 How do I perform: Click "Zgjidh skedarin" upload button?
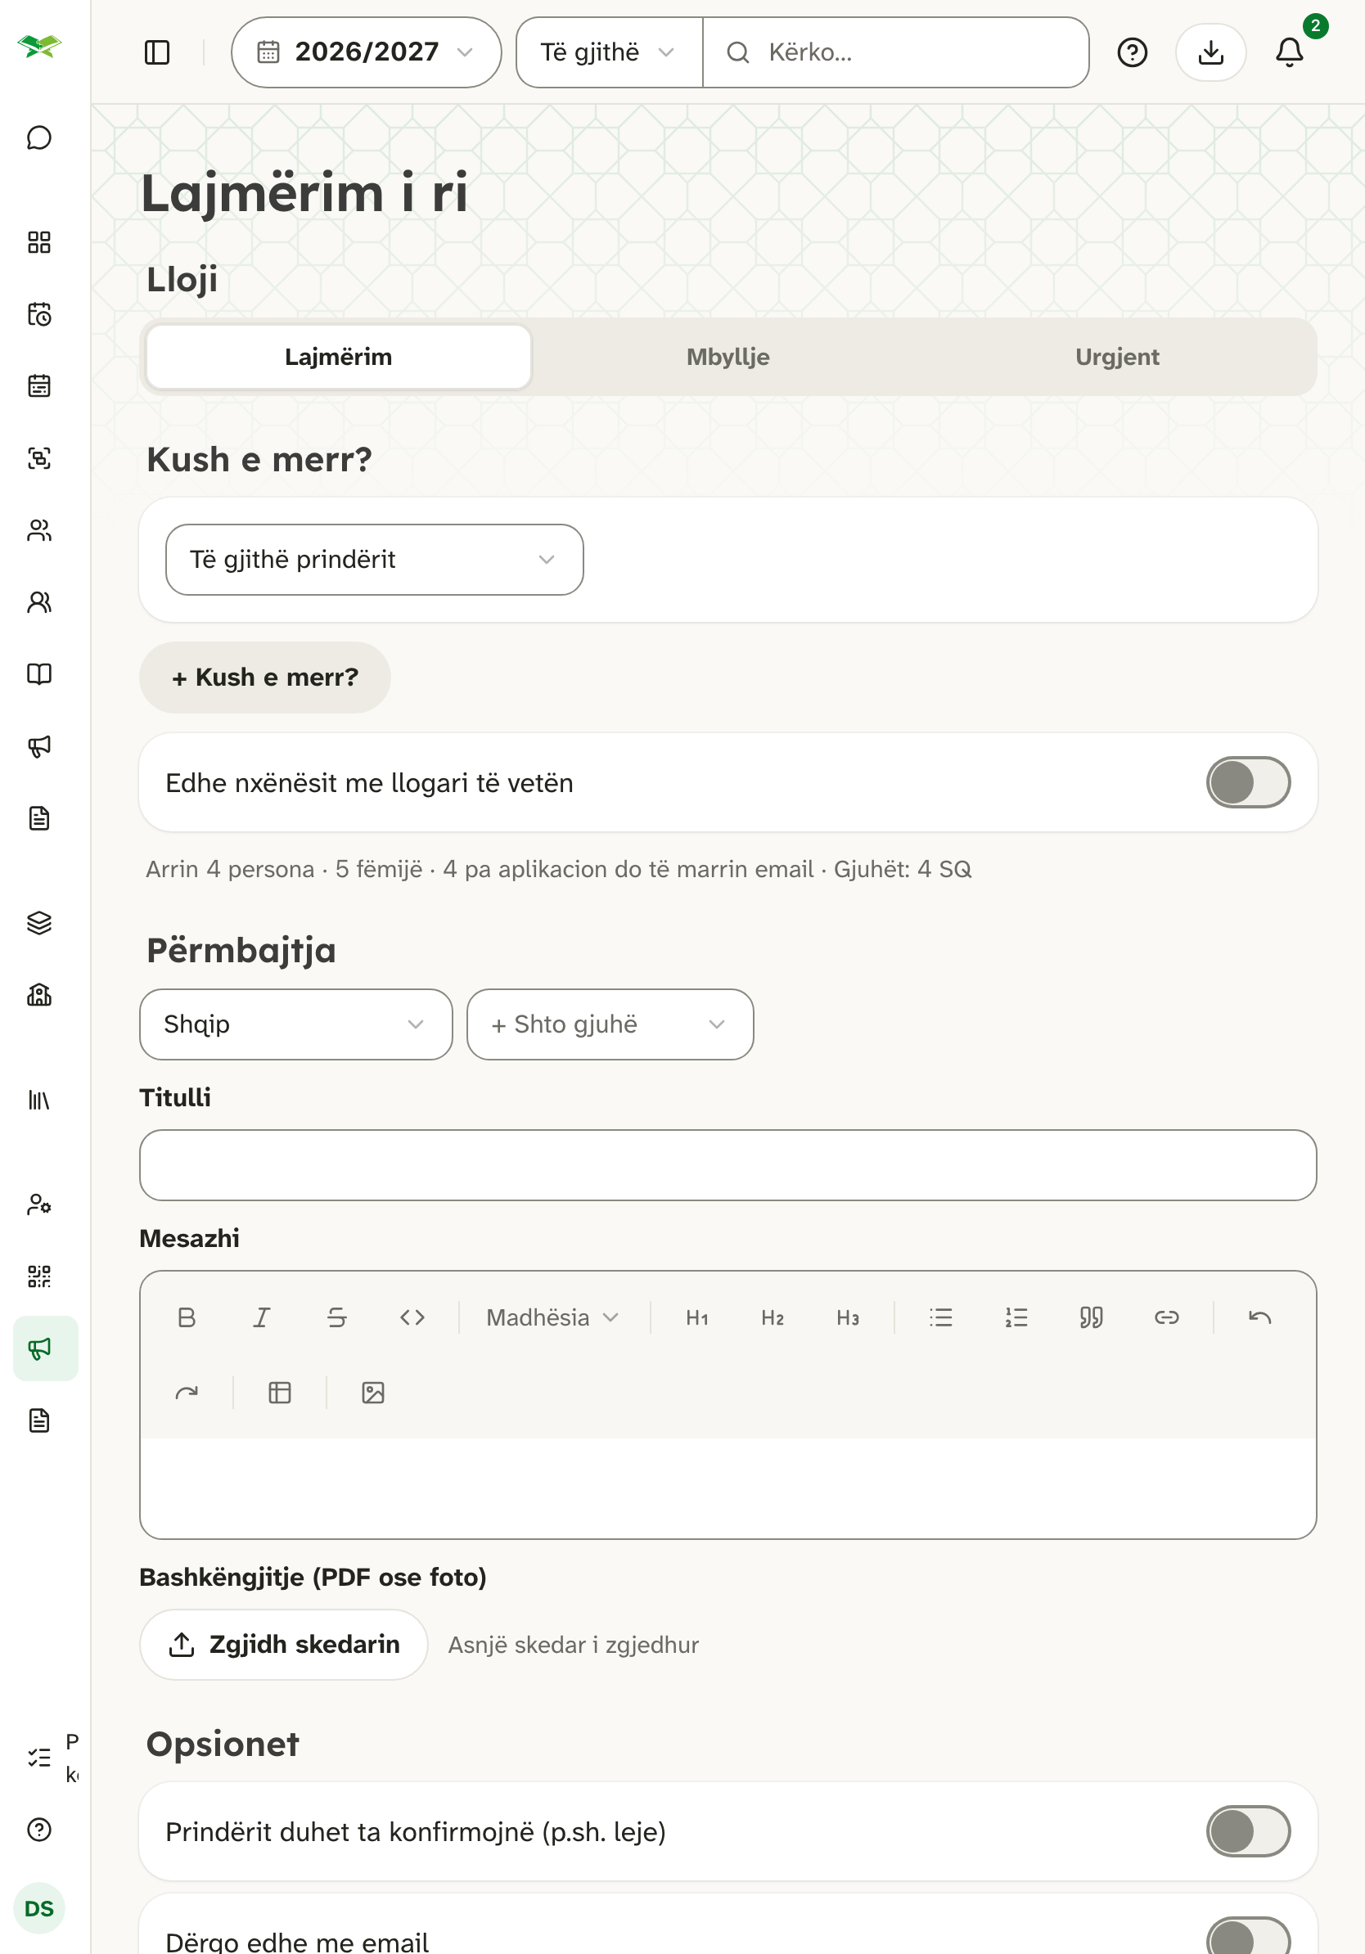[283, 1644]
